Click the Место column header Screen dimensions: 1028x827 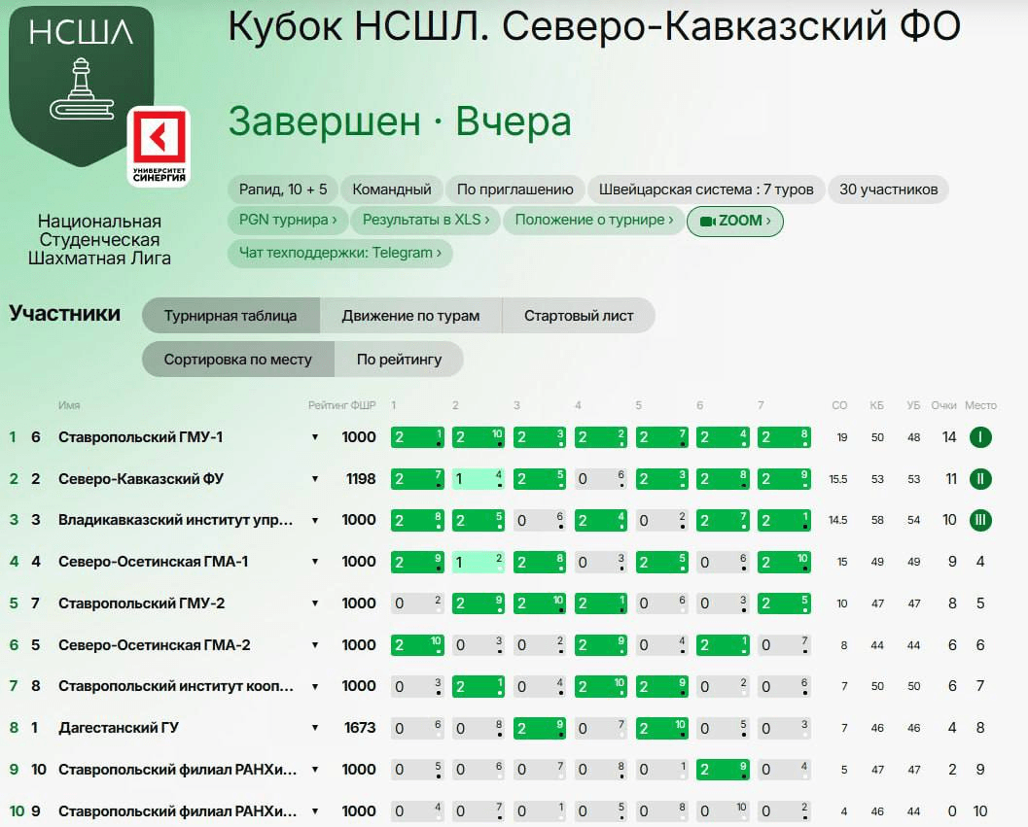(x=980, y=405)
